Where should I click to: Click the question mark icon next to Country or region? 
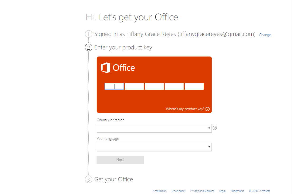215,128
